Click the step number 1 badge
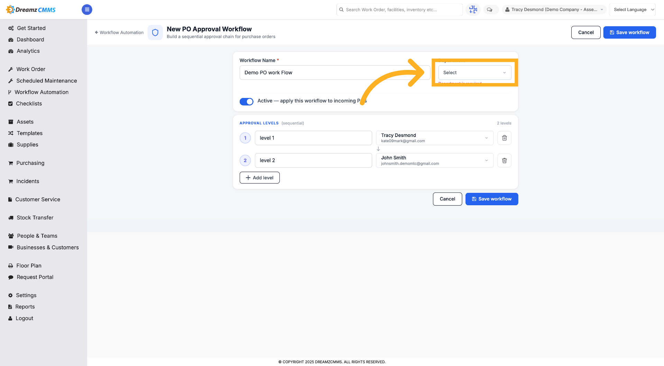This screenshot has width=664, height=366. (245, 138)
